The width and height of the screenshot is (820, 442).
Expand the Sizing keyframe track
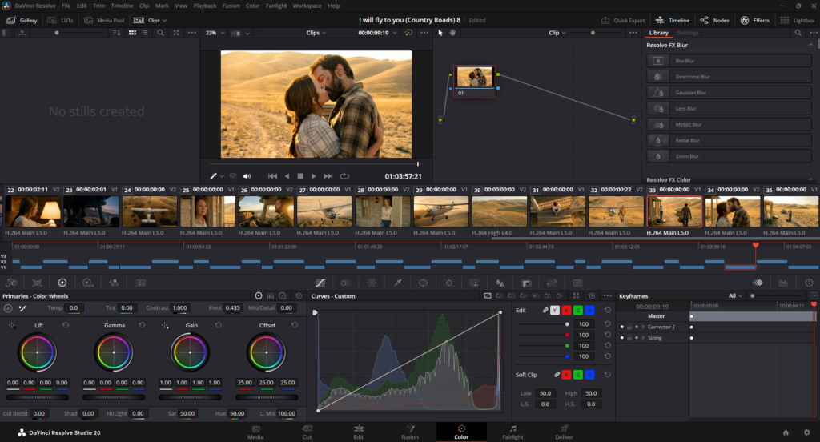(643, 338)
